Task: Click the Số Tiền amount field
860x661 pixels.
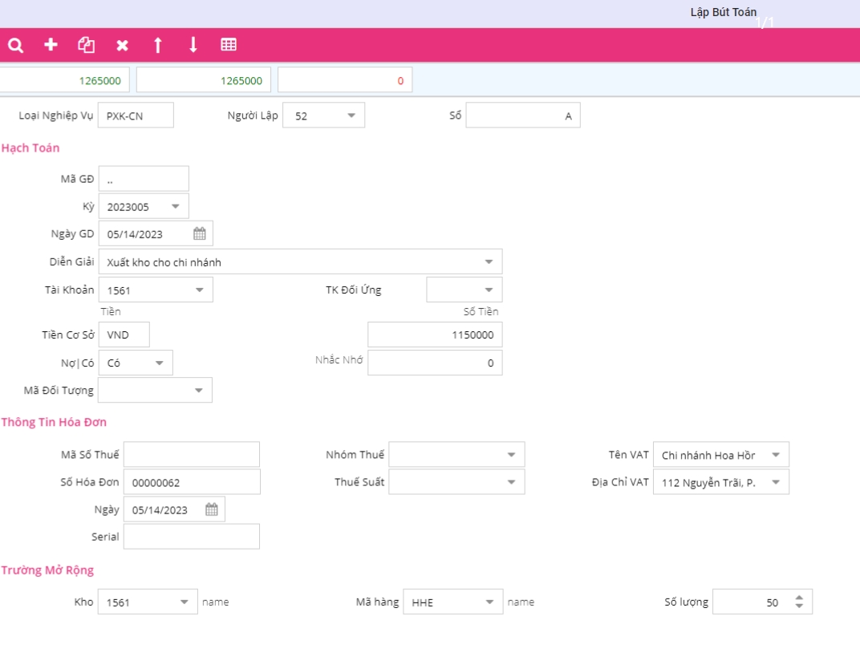Action: (x=435, y=335)
